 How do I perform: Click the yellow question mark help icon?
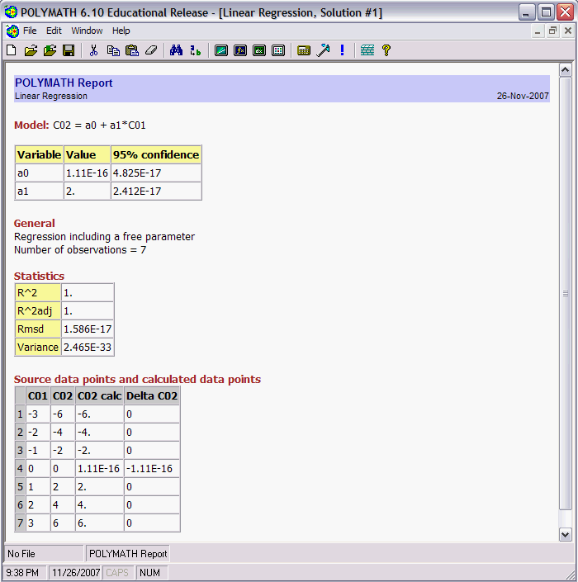coord(386,50)
